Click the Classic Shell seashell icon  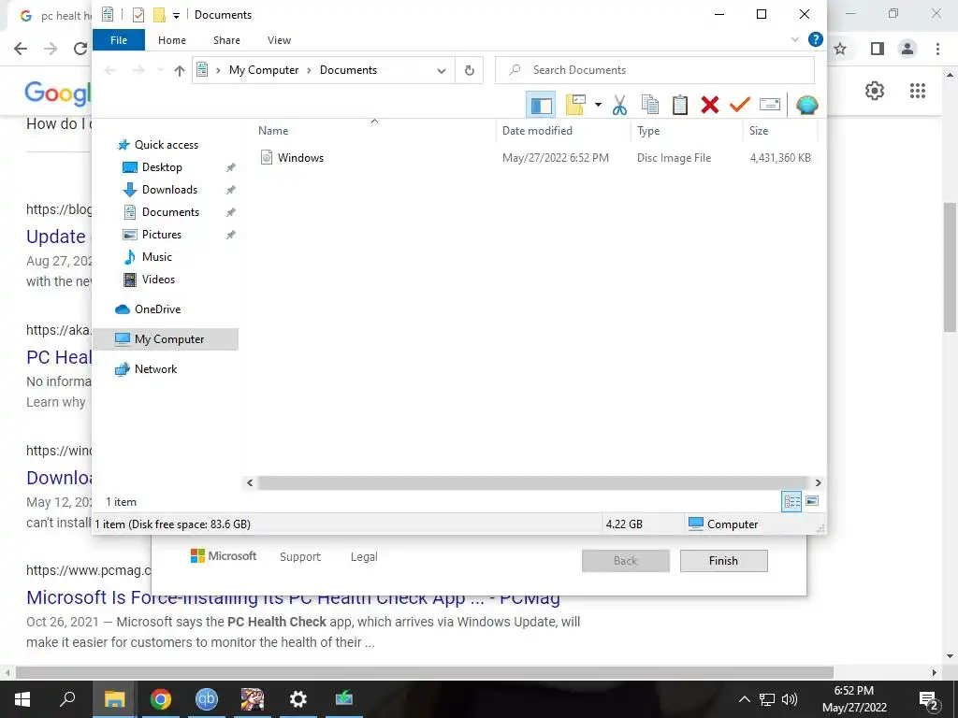pyautogui.click(x=807, y=105)
